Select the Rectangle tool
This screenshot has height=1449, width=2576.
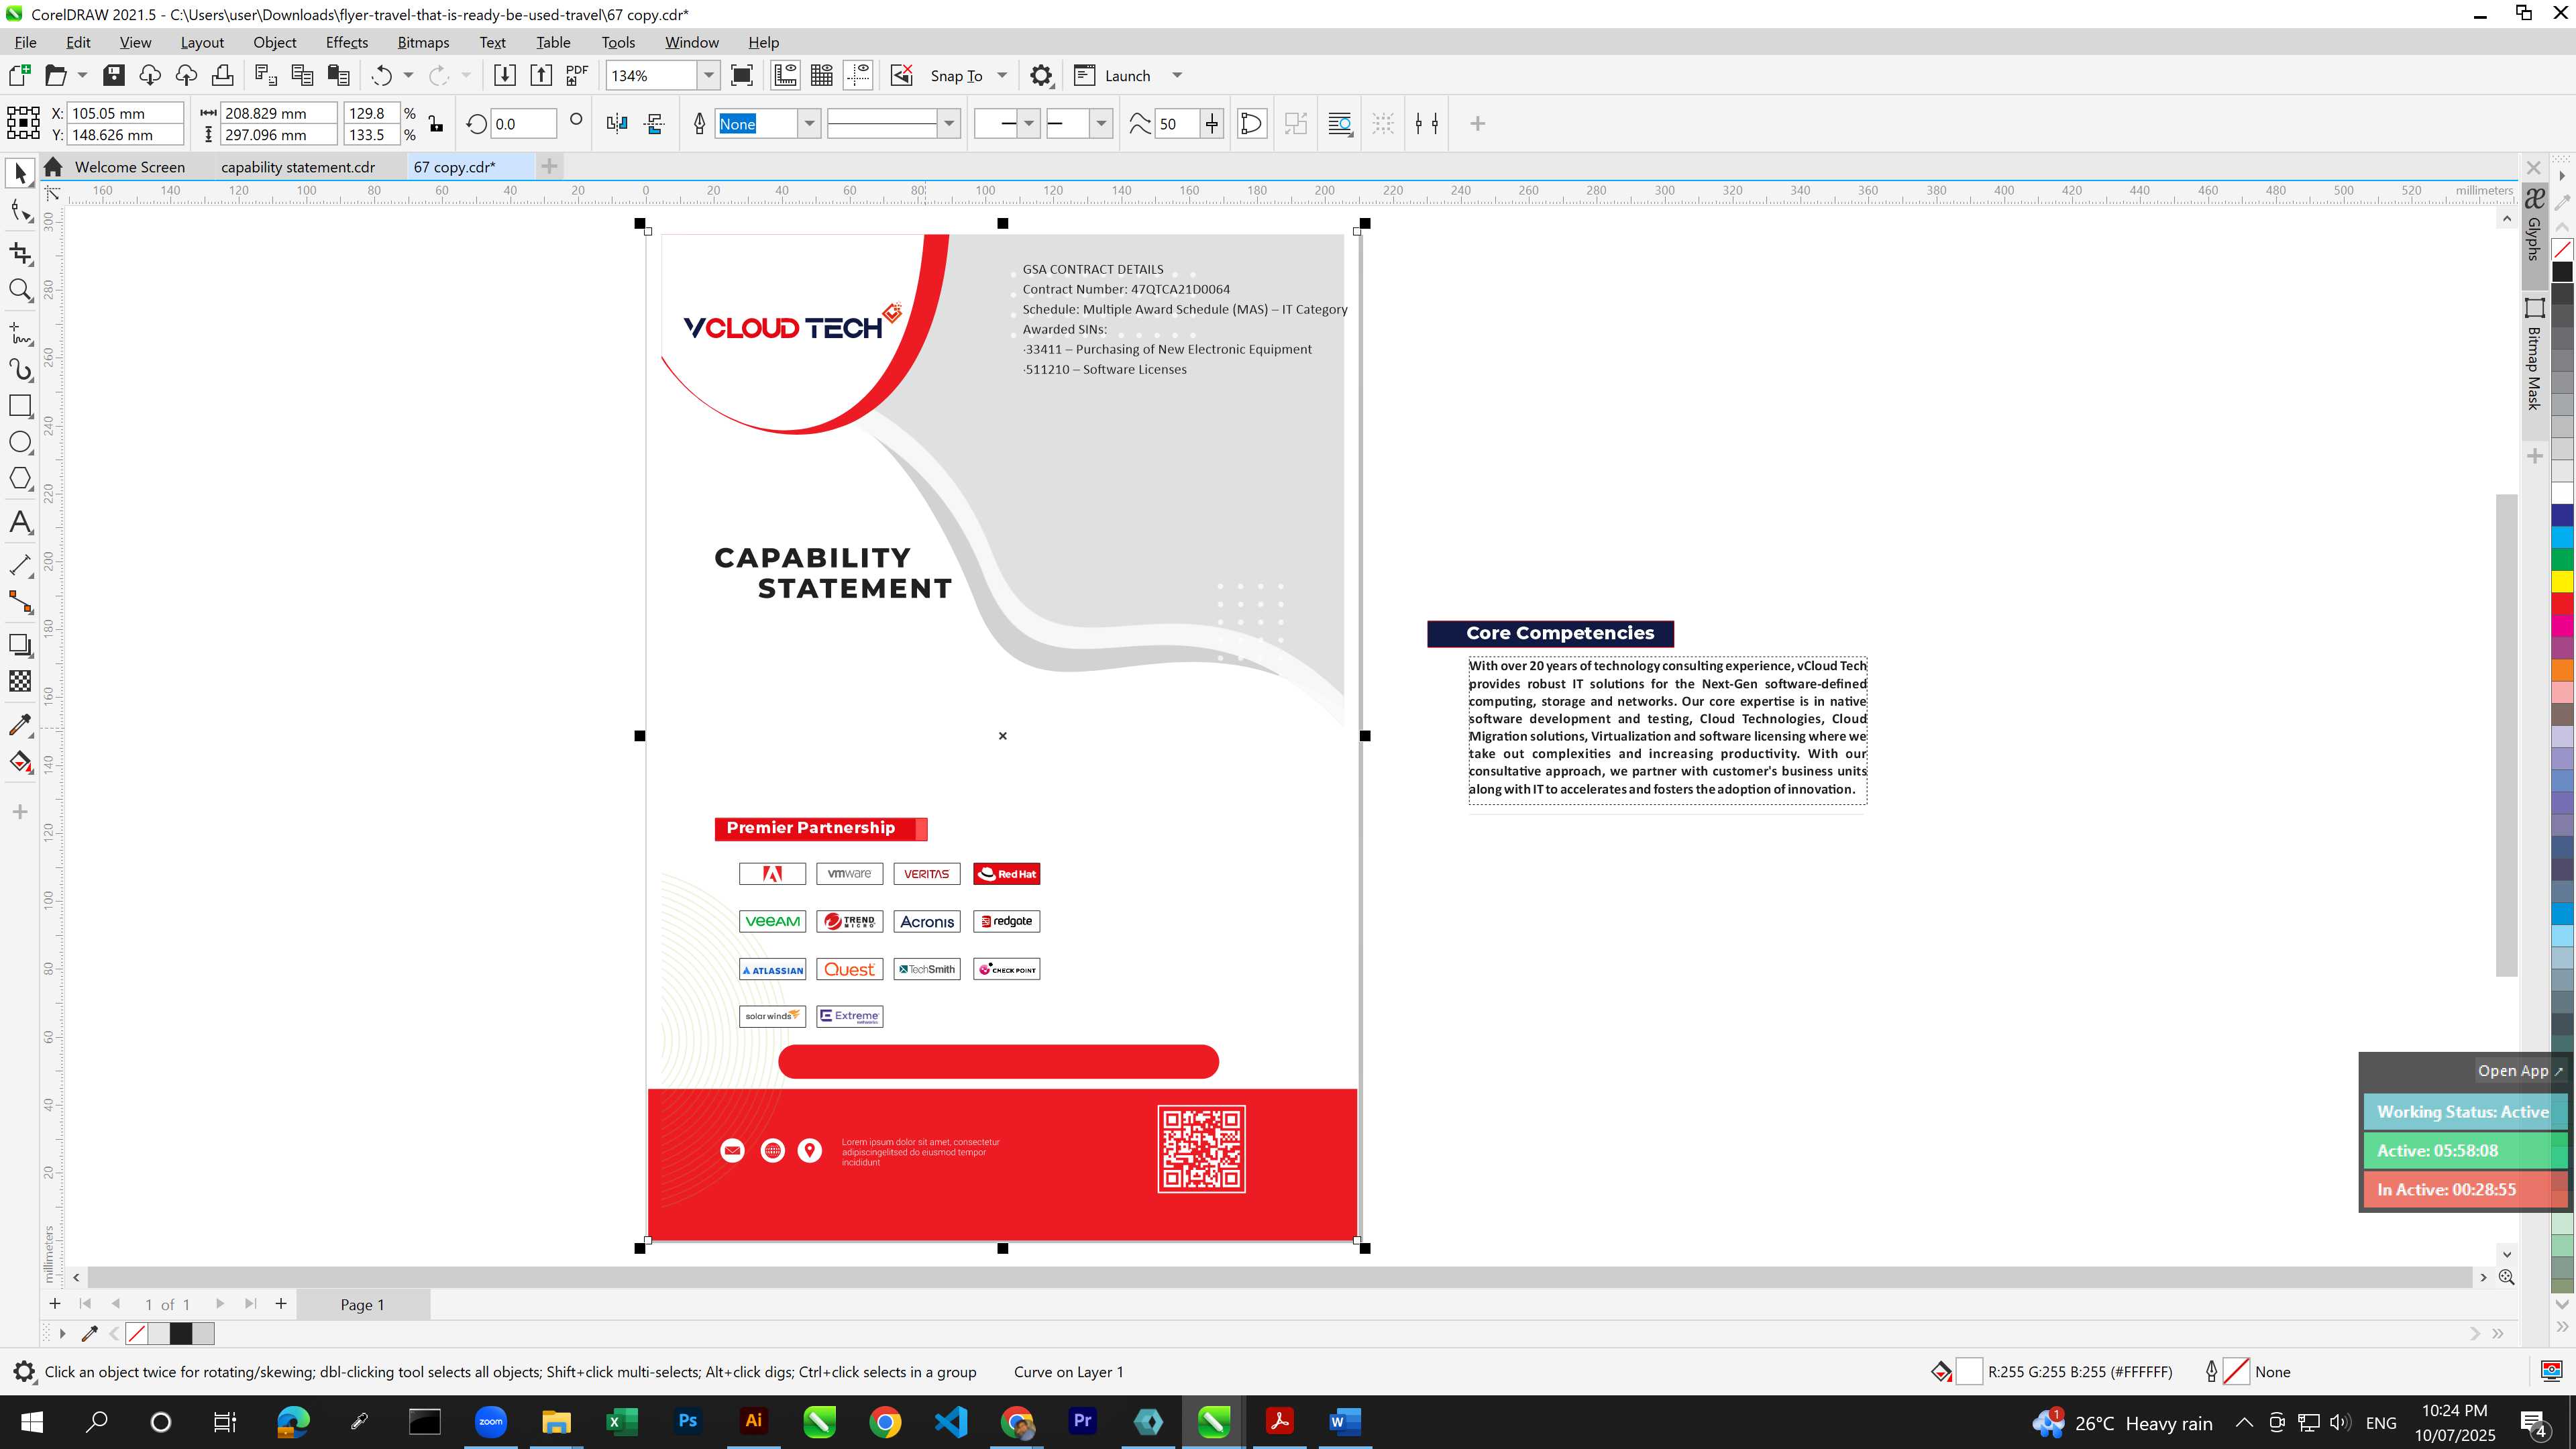click(x=20, y=406)
